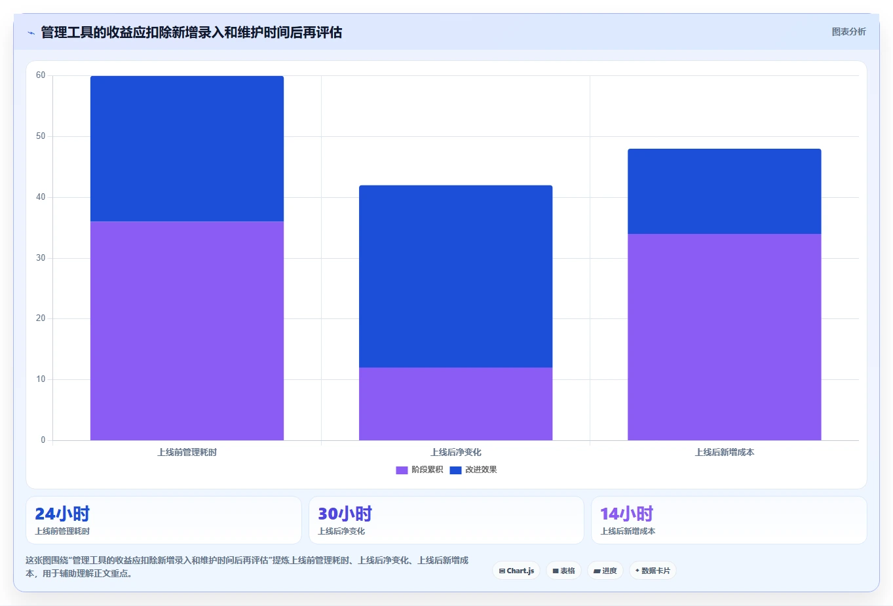Toggle the 阶段累积 legend entry

(x=419, y=470)
